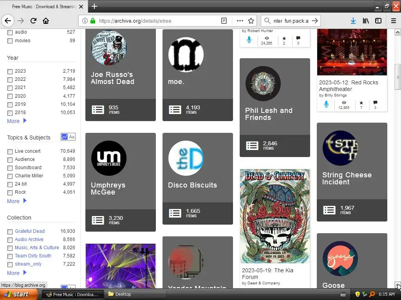Expand More under Collection
Screen dimensions: 401x300
click(x=16, y=273)
